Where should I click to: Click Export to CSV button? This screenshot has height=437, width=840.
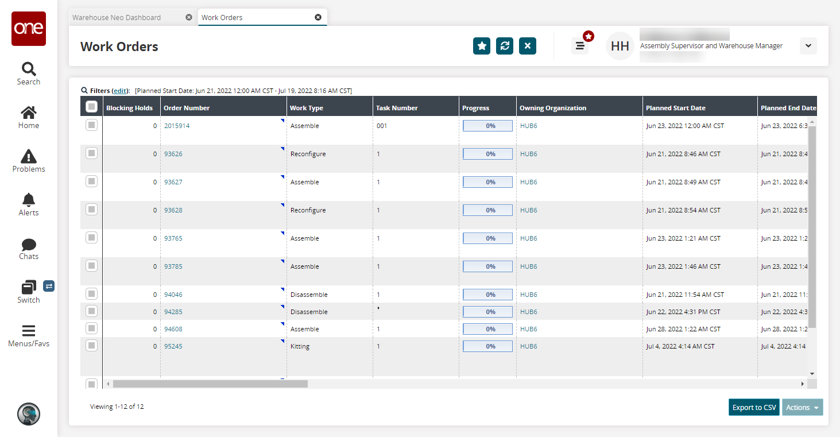(x=754, y=407)
